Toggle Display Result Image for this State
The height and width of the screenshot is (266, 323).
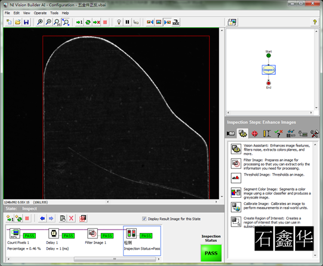tap(144, 219)
